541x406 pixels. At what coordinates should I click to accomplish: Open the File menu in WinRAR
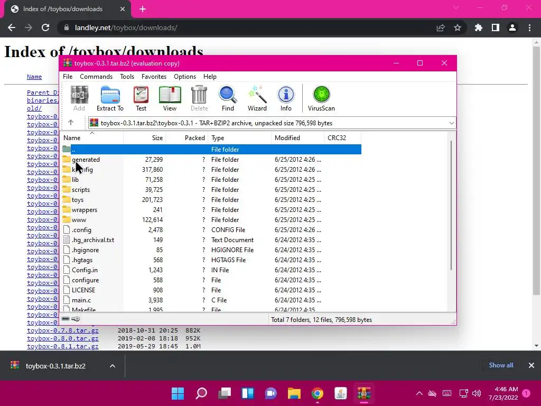68,77
